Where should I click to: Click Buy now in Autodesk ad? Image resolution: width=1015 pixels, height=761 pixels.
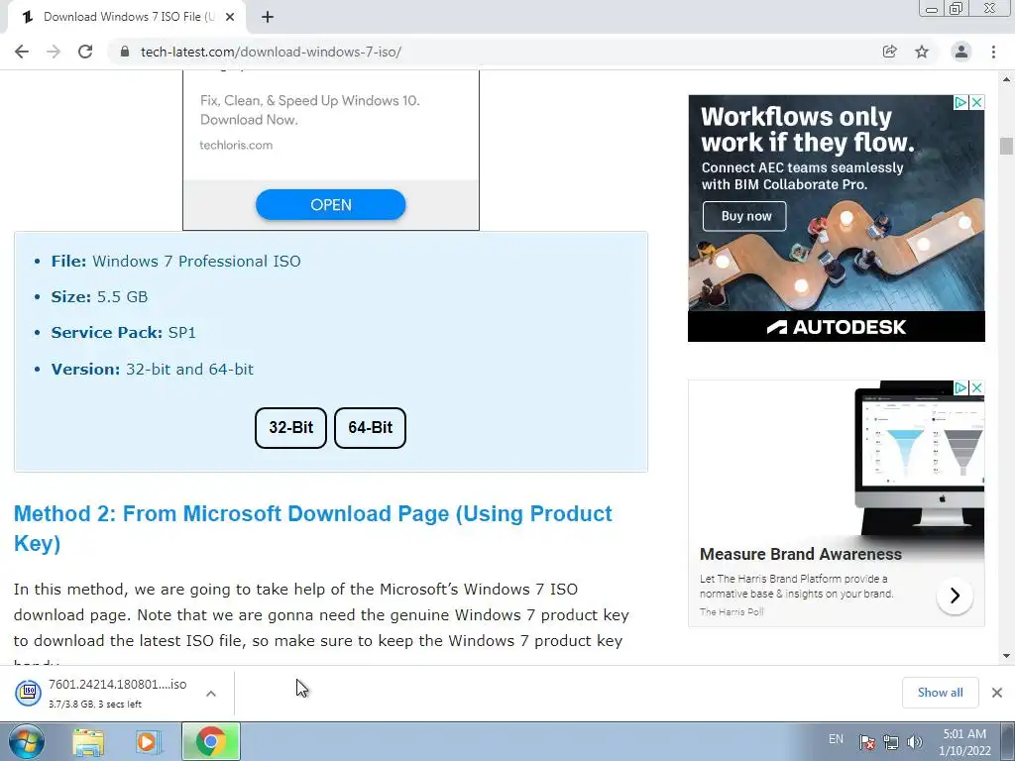pos(744,216)
